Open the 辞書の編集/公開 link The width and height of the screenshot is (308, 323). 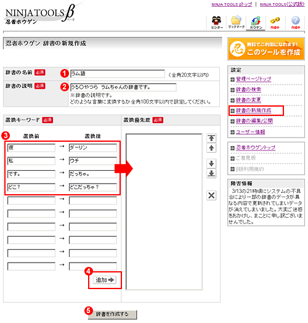click(254, 121)
